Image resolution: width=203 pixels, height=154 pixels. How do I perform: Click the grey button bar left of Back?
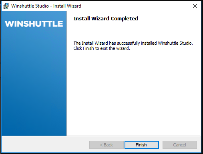[x=45, y=145]
